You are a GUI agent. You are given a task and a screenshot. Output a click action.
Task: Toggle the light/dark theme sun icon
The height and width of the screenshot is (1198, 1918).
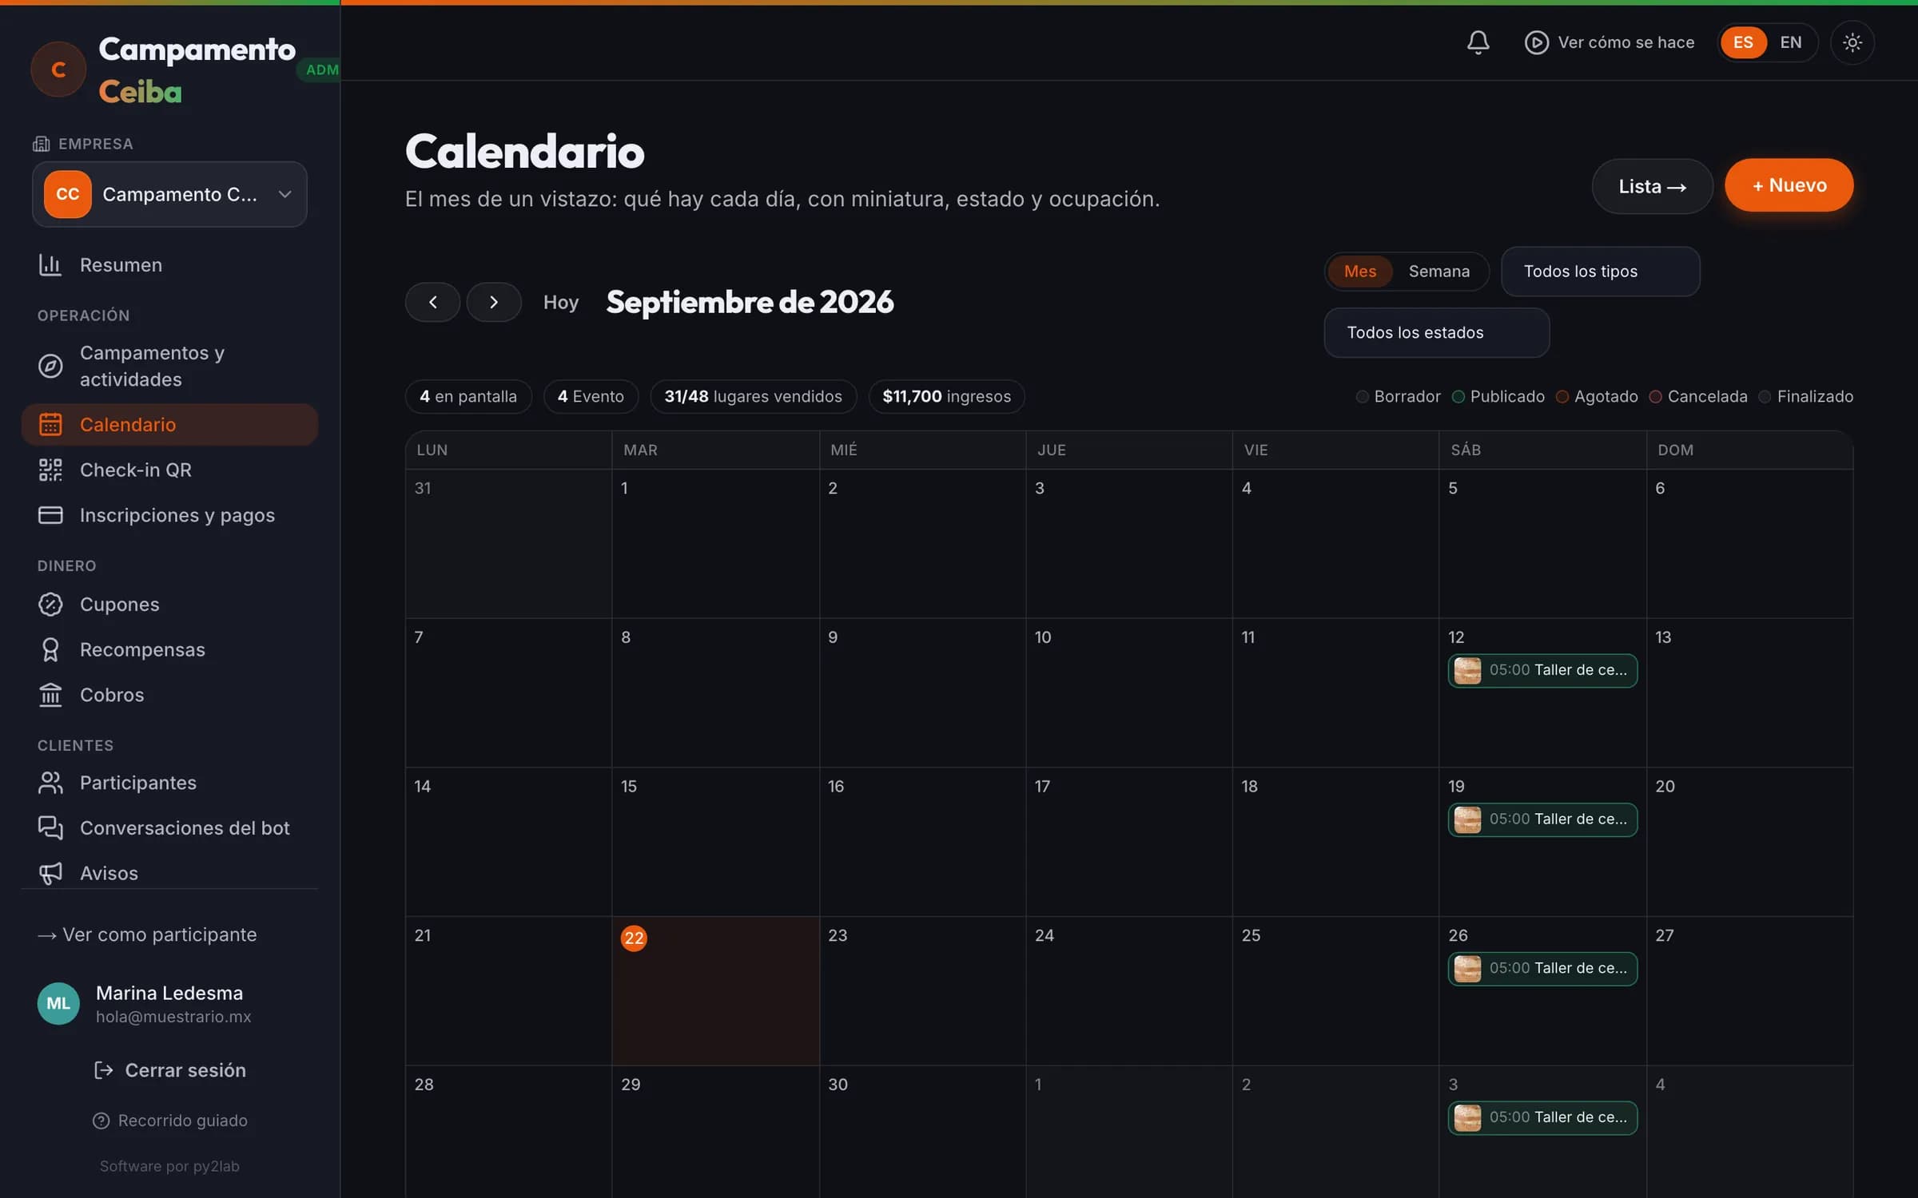pos(1852,42)
